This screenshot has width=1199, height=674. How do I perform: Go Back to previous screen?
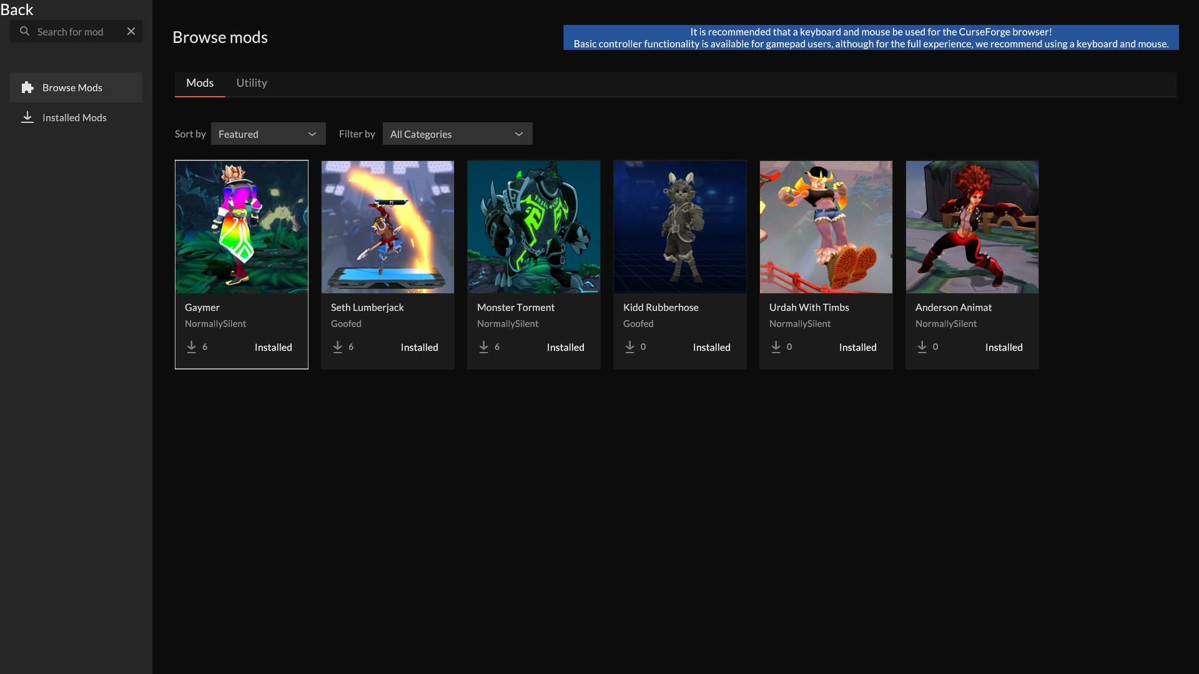[17, 9]
